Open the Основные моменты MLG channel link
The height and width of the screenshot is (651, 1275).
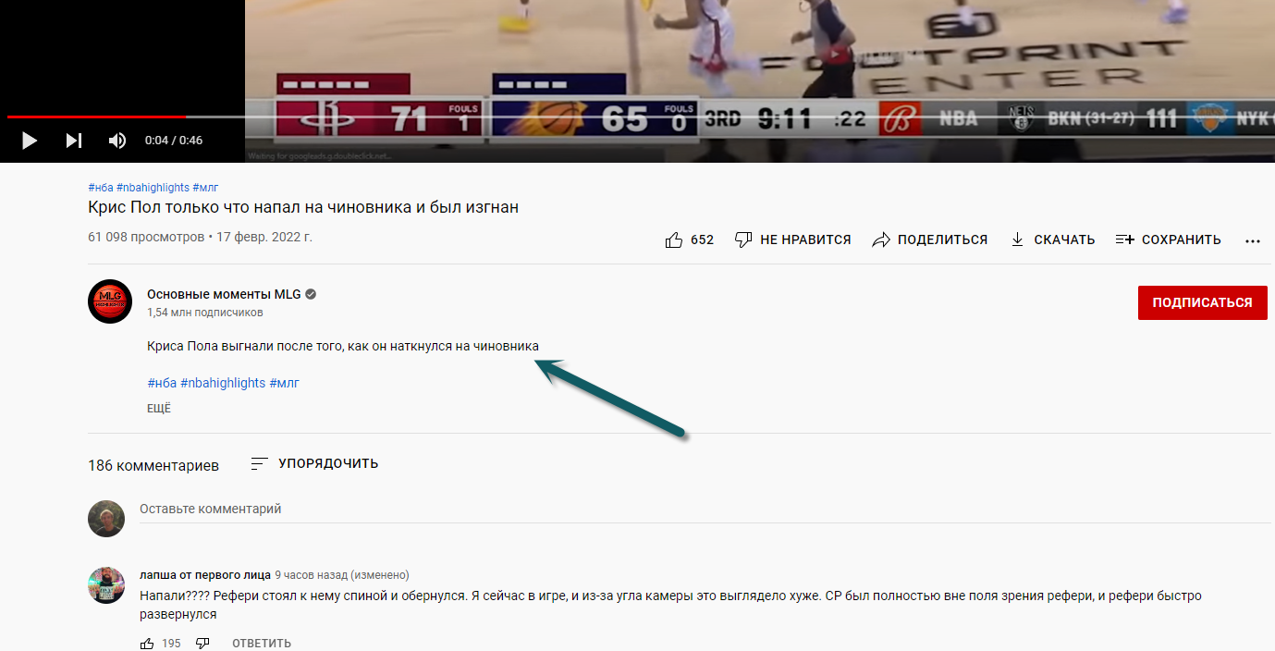(224, 294)
